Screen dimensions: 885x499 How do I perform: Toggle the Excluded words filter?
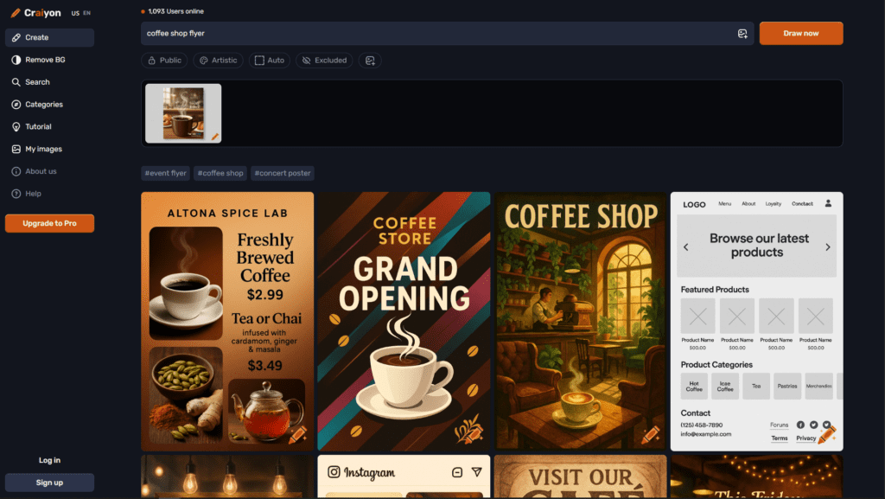point(324,60)
